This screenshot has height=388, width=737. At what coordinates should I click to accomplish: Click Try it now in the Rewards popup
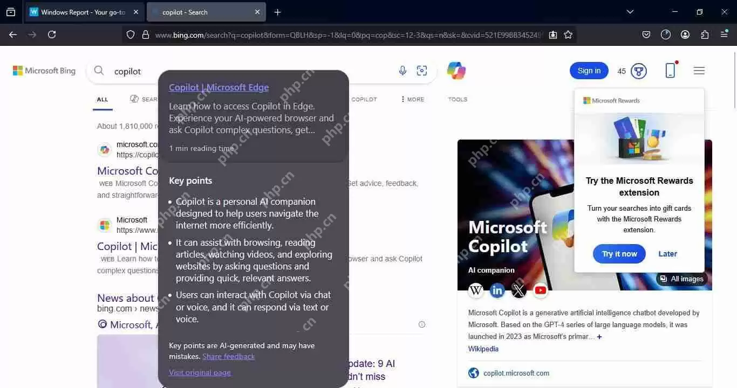click(619, 254)
